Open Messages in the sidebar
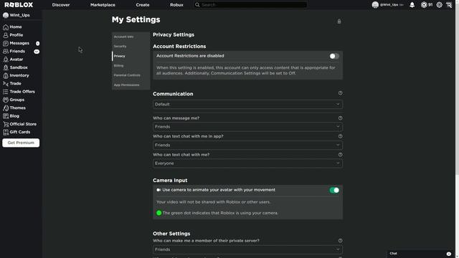459x258 pixels. (16, 43)
